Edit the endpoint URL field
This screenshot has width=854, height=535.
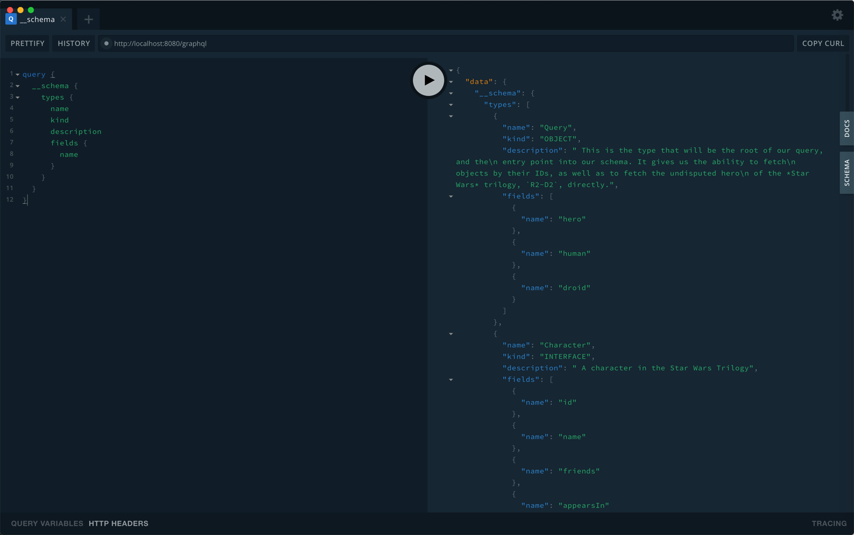click(x=446, y=43)
